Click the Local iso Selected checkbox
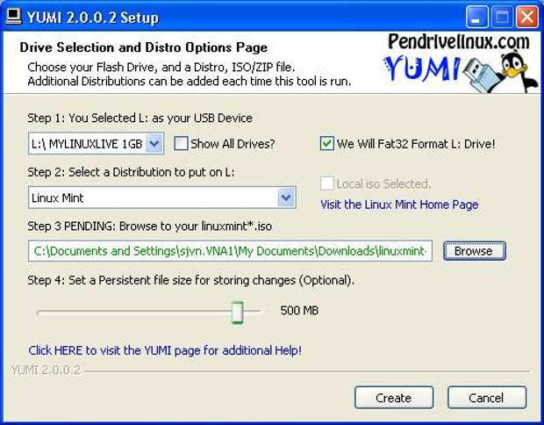The width and height of the screenshot is (544, 425). click(x=326, y=184)
